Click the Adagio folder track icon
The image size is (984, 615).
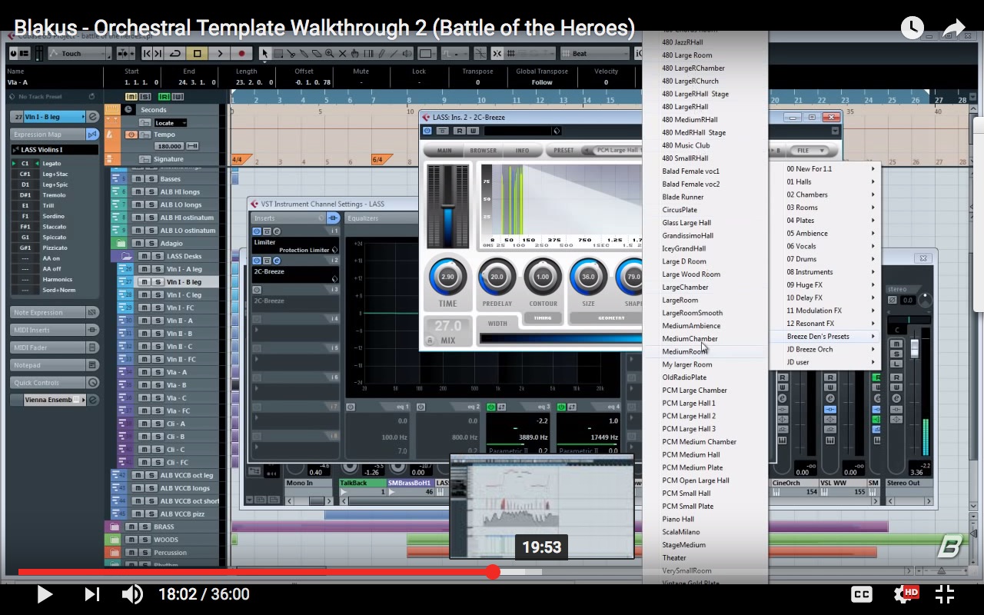pos(120,244)
